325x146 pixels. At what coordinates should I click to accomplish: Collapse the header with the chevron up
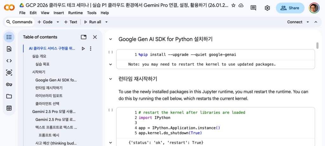pos(316,22)
